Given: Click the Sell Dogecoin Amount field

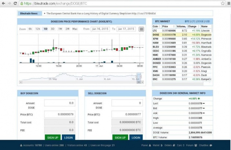Looking at the screenshot, I should (x=127, y=103).
